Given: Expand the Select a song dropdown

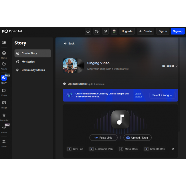Looking at the screenshot, I should coord(162,95).
